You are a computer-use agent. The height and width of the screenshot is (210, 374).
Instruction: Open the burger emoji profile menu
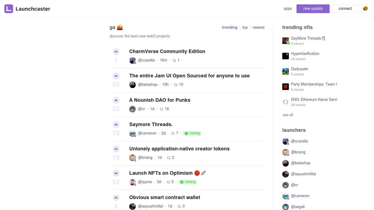click(365, 8)
